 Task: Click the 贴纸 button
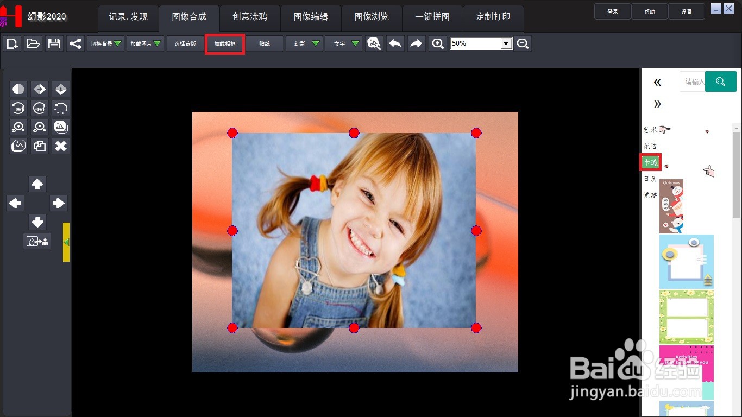pyautogui.click(x=265, y=43)
